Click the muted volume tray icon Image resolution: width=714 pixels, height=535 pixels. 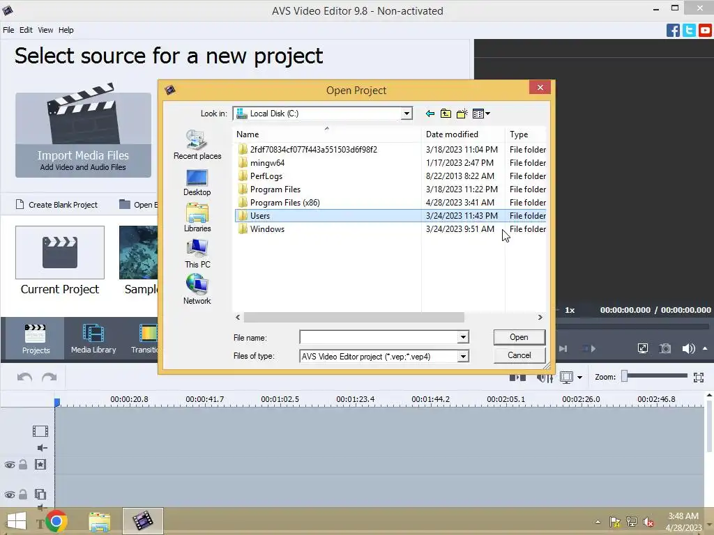click(648, 522)
